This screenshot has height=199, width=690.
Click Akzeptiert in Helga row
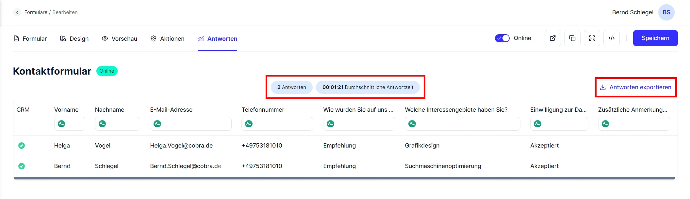[545, 146]
